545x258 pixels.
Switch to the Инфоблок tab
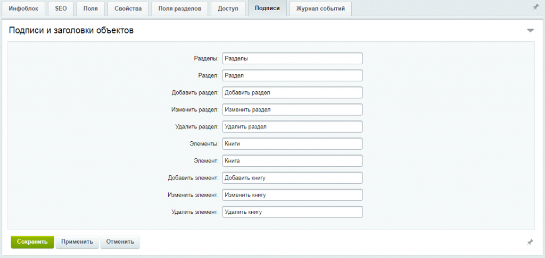tap(23, 8)
